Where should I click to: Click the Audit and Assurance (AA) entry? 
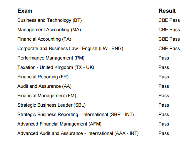[44, 86]
